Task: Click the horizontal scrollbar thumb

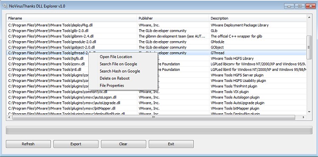Action: point(153,117)
